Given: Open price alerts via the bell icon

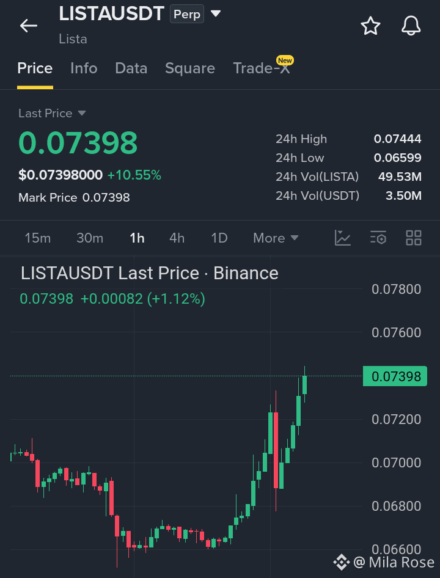Looking at the screenshot, I should point(411,26).
